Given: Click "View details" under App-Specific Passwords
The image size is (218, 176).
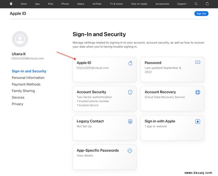Looking at the screenshot, I should [85, 156].
